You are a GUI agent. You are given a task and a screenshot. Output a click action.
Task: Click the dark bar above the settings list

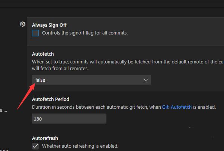pyautogui.click(x=112, y=4)
